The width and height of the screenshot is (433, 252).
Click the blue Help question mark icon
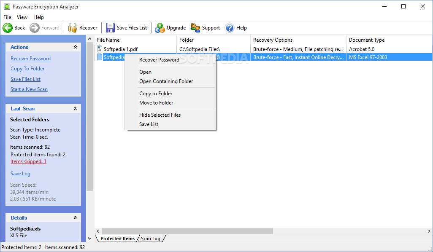[230, 28]
